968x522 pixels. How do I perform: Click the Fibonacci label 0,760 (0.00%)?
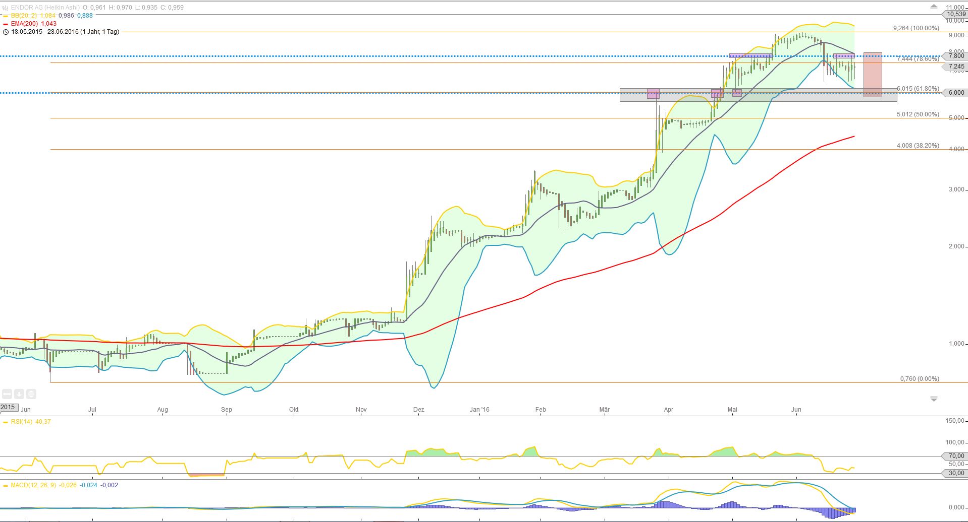[920, 379]
